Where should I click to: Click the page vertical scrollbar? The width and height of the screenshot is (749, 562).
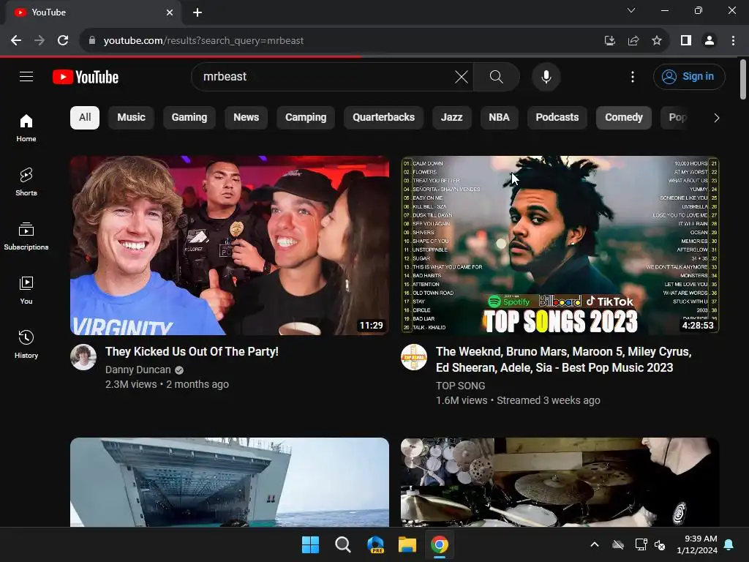[743, 79]
